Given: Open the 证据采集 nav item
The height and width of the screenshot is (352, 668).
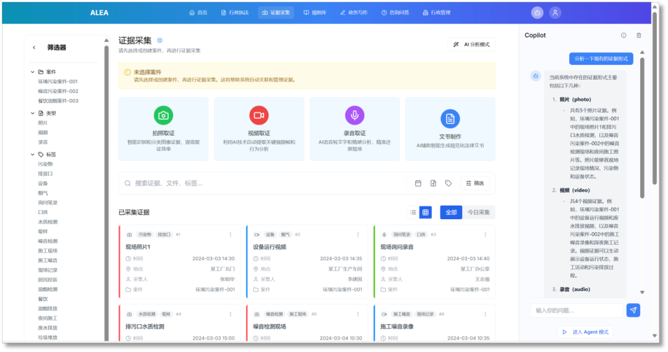Looking at the screenshot, I should (x=276, y=13).
